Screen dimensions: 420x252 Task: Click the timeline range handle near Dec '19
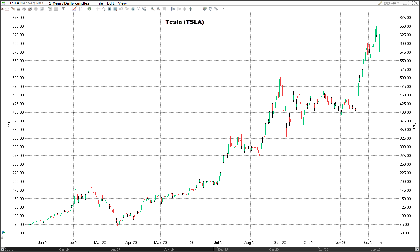[x=214, y=249]
